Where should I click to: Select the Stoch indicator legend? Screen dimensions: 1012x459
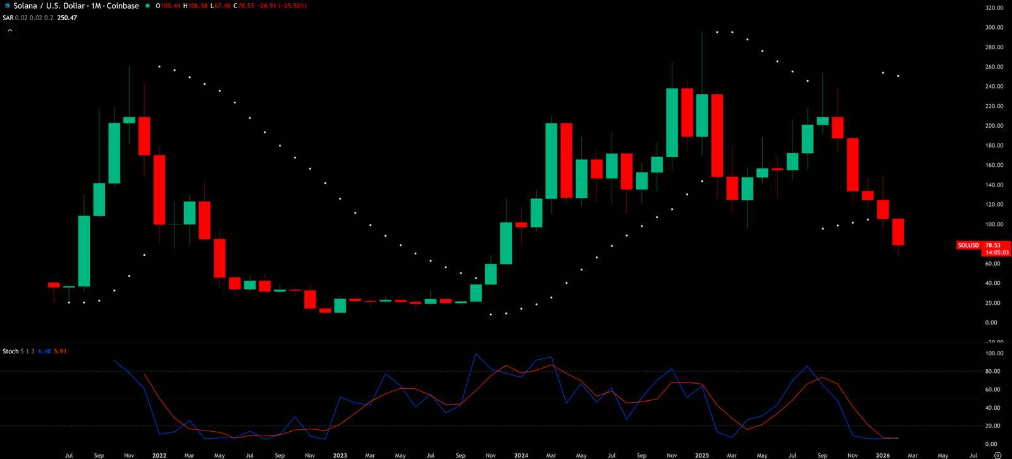tap(10, 351)
